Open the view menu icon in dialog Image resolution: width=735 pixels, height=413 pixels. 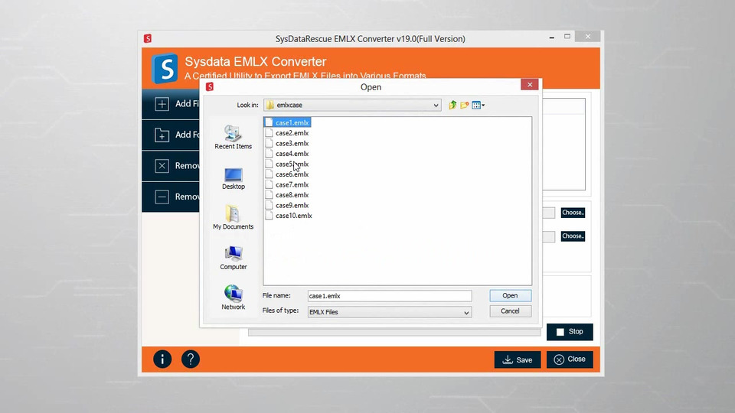(x=478, y=105)
